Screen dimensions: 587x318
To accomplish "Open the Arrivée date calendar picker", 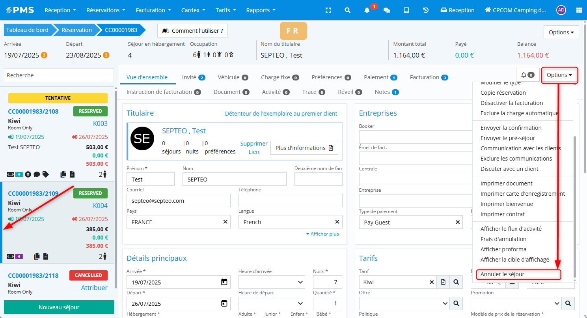I will (x=224, y=282).
